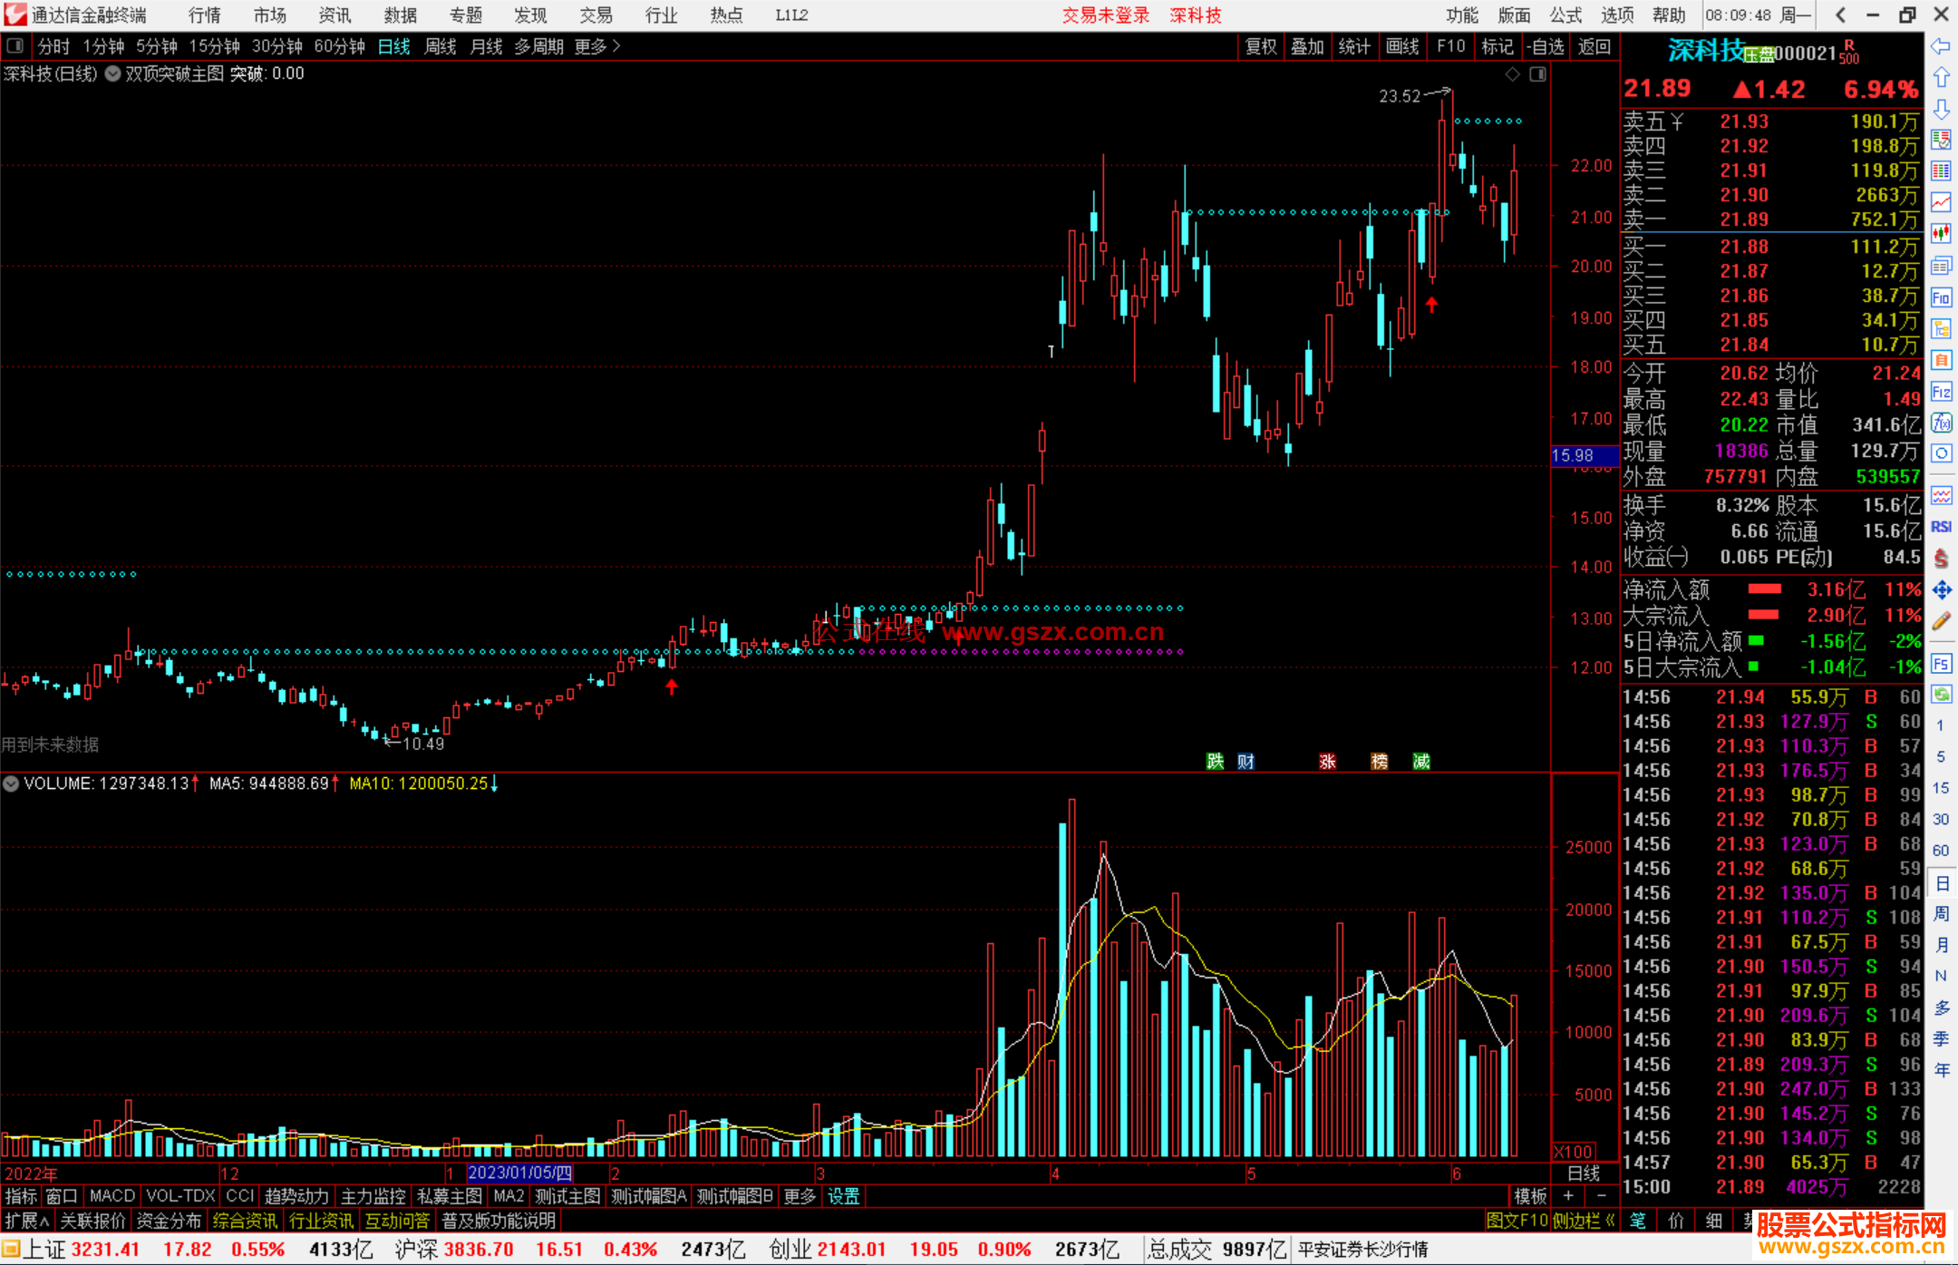Click the 设置 link in indicator bar
Screen dimensions: 1958x1265
pyautogui.click(x=843, y=1196)
